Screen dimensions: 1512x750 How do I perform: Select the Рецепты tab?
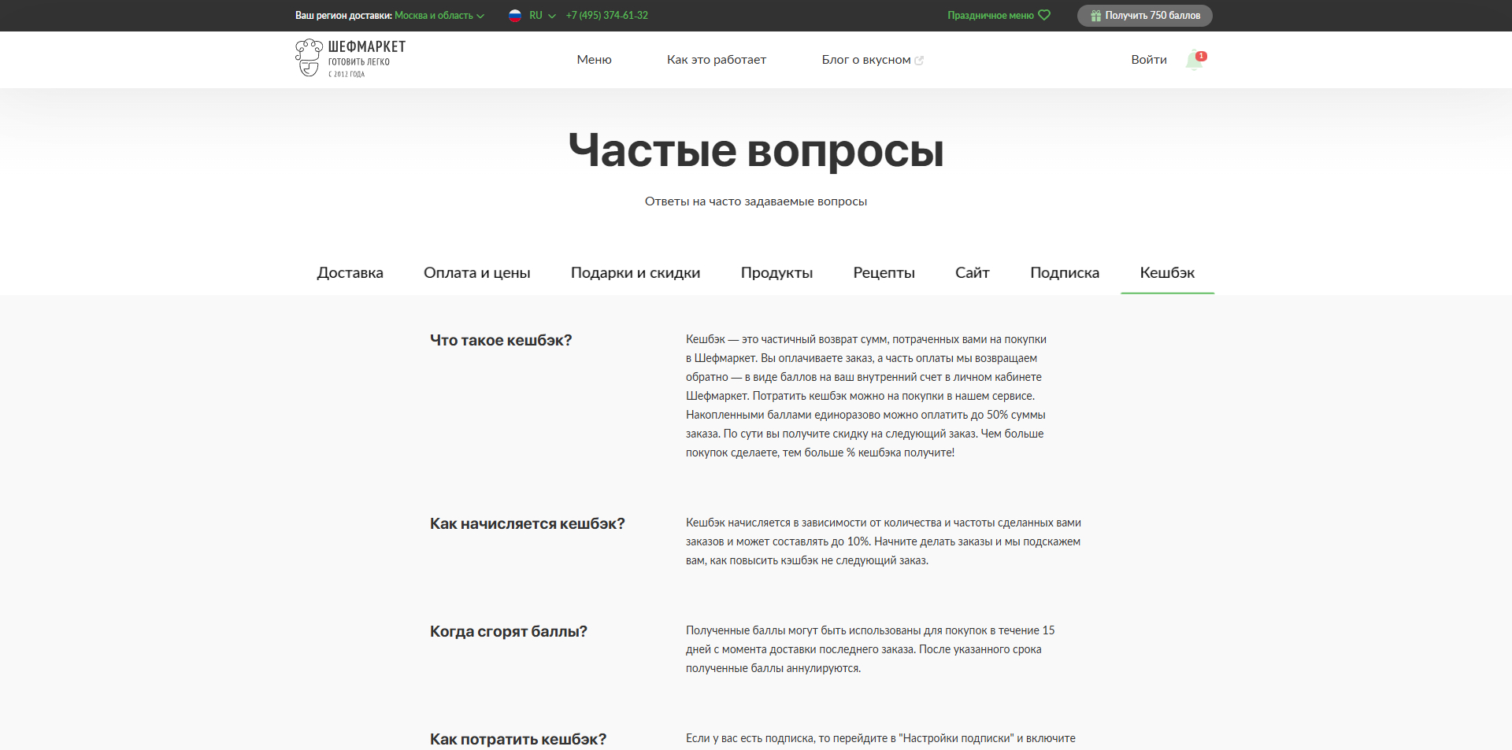[x=884, y=272]
